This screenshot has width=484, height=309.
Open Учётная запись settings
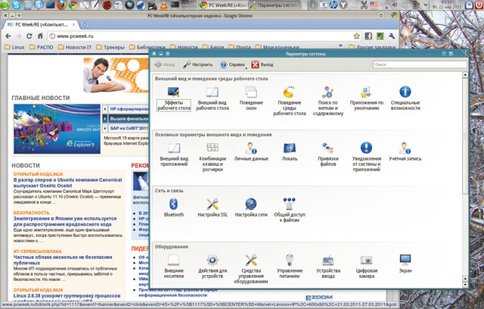tap(405, 152)
